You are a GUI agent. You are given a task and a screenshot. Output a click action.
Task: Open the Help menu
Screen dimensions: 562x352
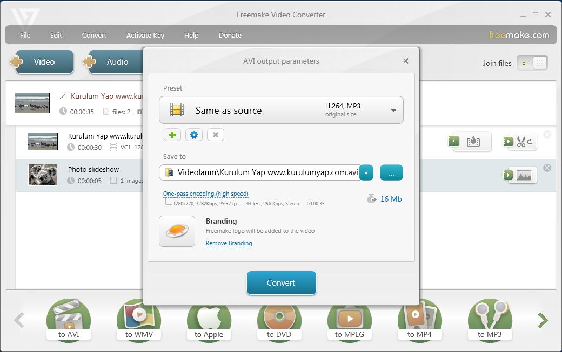pyautogui.click(x=191, y=36)
